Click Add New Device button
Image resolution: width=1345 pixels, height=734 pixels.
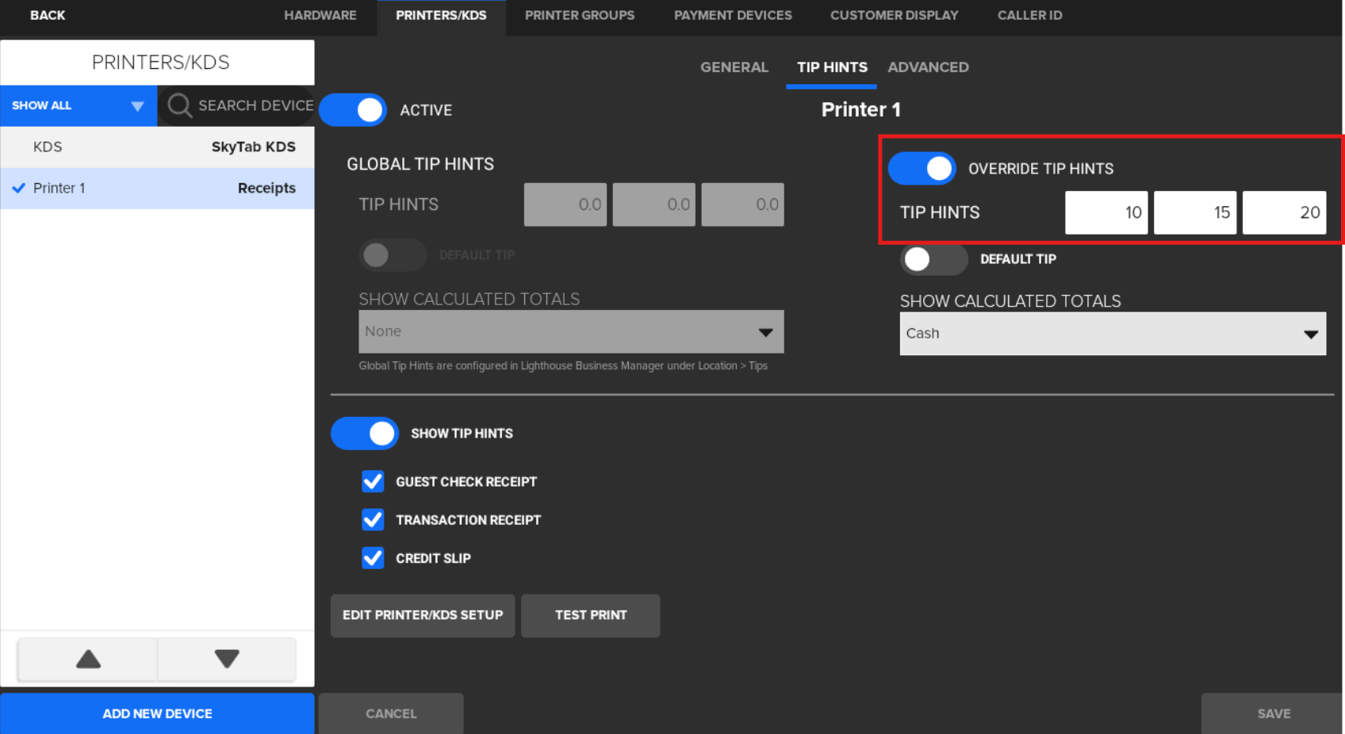pos(157,713)
